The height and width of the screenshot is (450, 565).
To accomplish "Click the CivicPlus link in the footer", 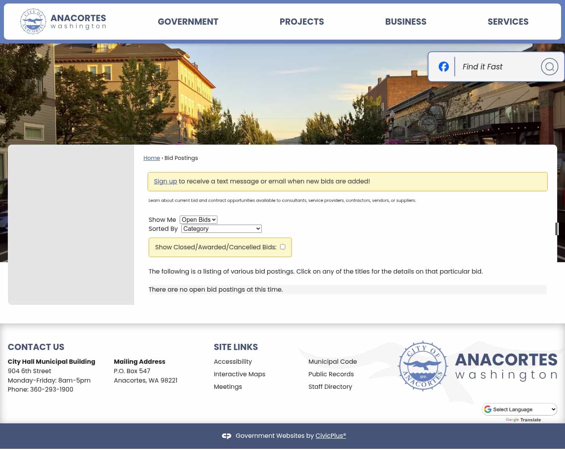I will (330, 435).
